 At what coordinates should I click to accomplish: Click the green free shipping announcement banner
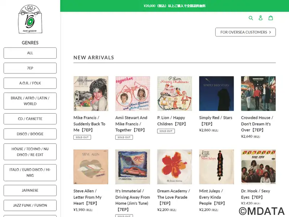click(x=174, y=6)
